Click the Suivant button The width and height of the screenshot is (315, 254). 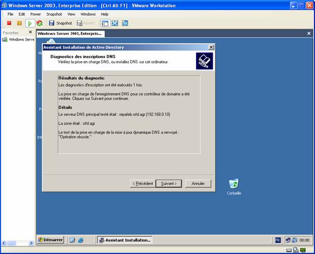tap(169, 184)
